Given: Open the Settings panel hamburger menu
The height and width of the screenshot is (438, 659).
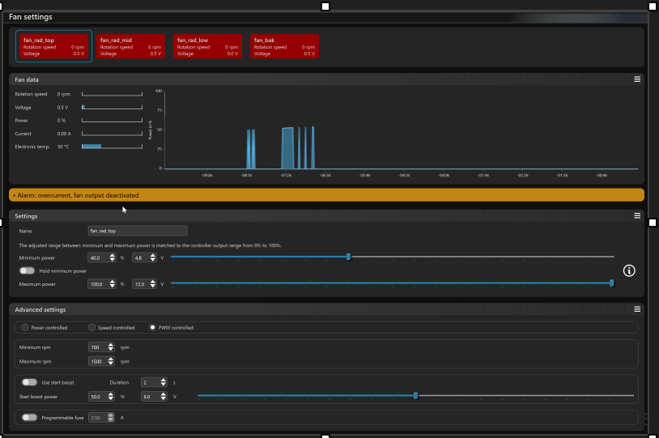Looking at the screenshot, I should (637, 216).
